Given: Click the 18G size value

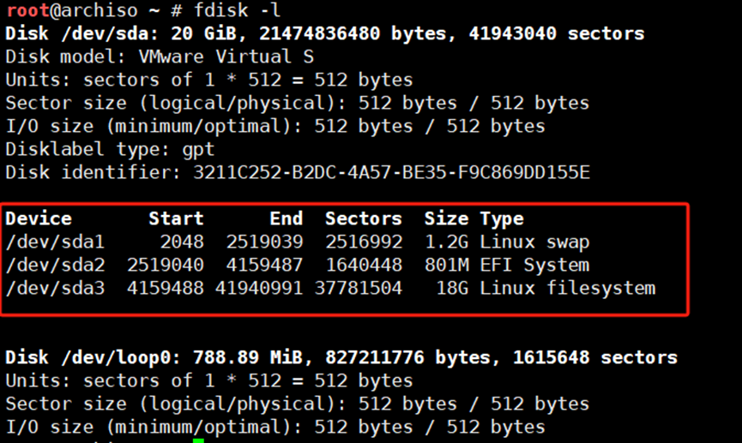Looking at the screenshot, I should pos(452,289).
